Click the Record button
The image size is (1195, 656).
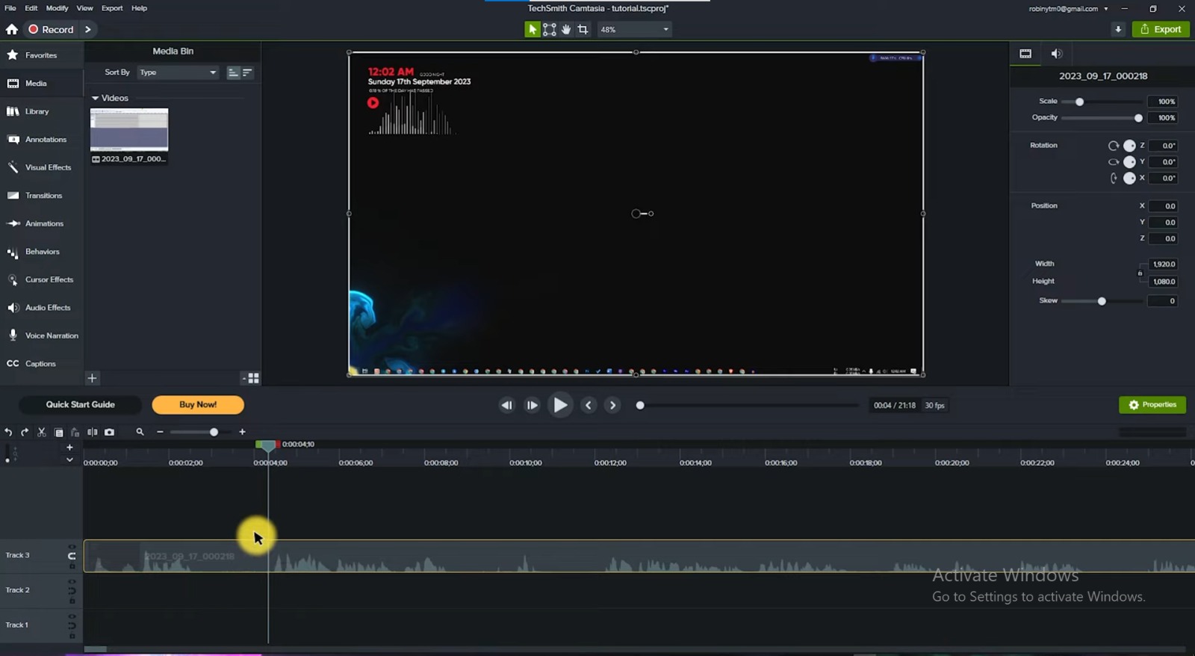(x=51, y=29)
